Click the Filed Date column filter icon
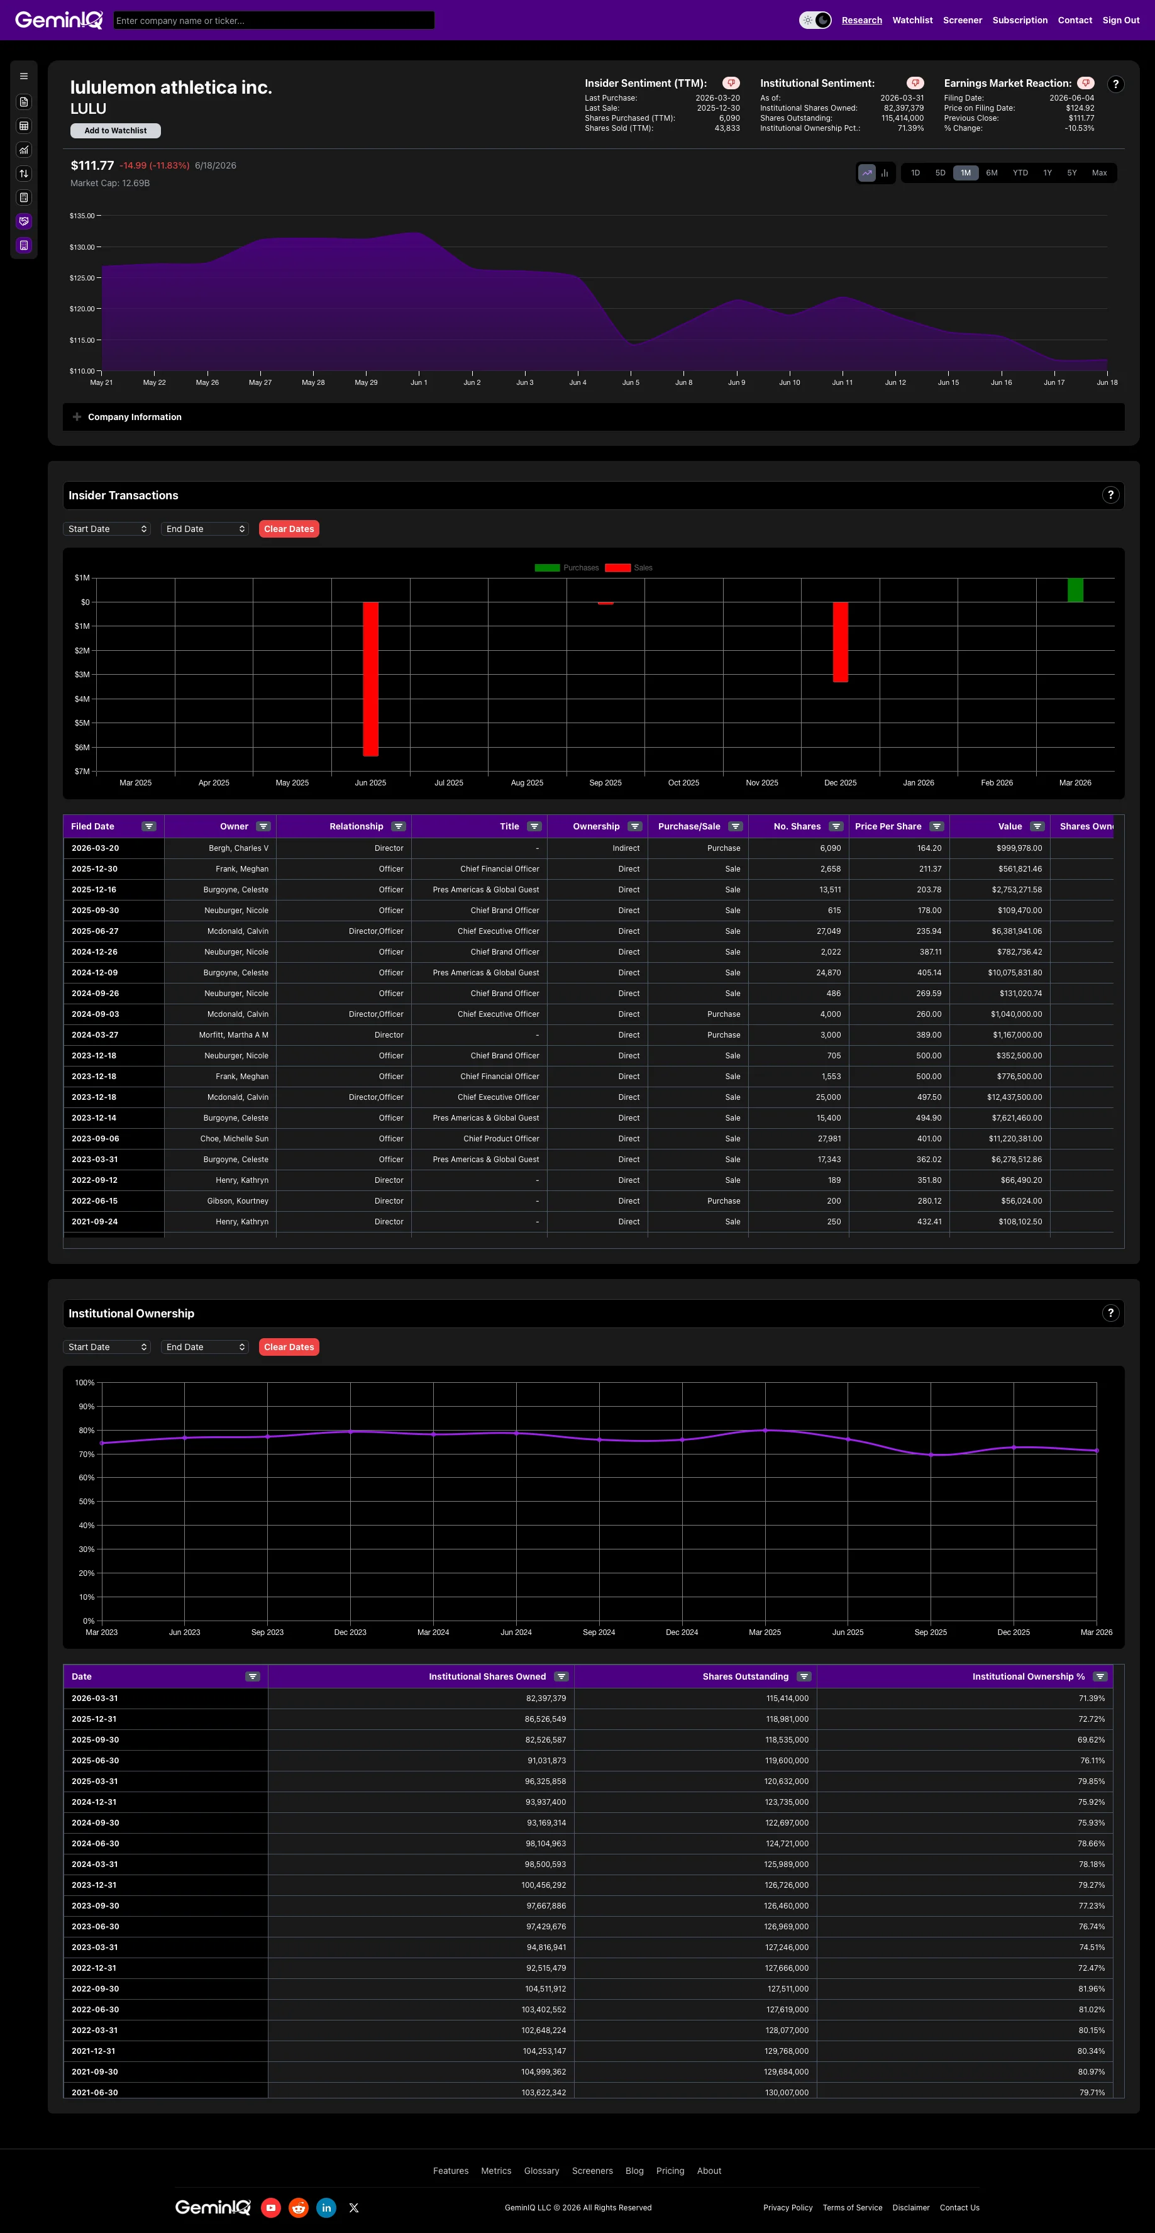1155x2233 pixels. tap(149, 826)
